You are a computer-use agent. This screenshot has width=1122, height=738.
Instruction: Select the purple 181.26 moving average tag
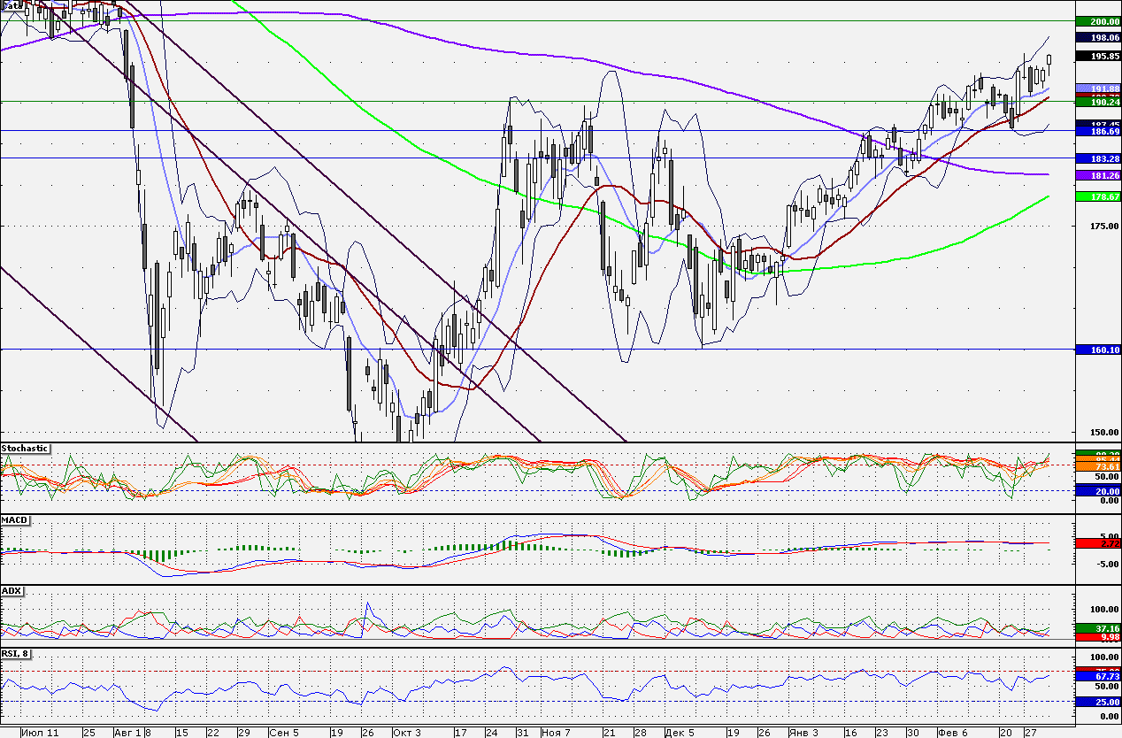(1098, 176)
